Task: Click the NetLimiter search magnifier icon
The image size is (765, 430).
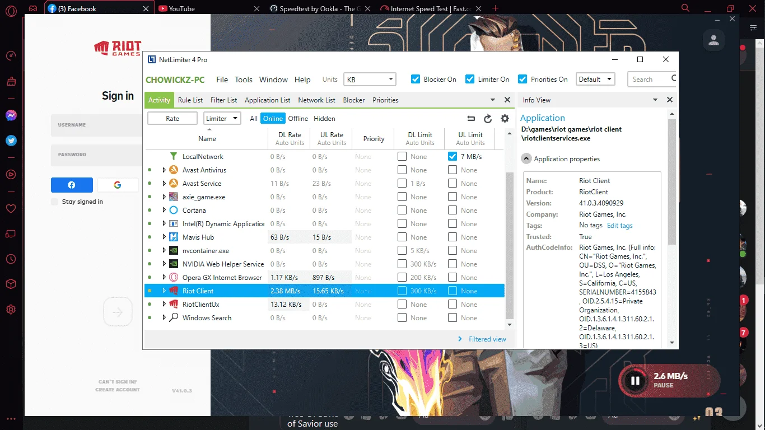Action: pyautogui.click(x=674, y=79)
